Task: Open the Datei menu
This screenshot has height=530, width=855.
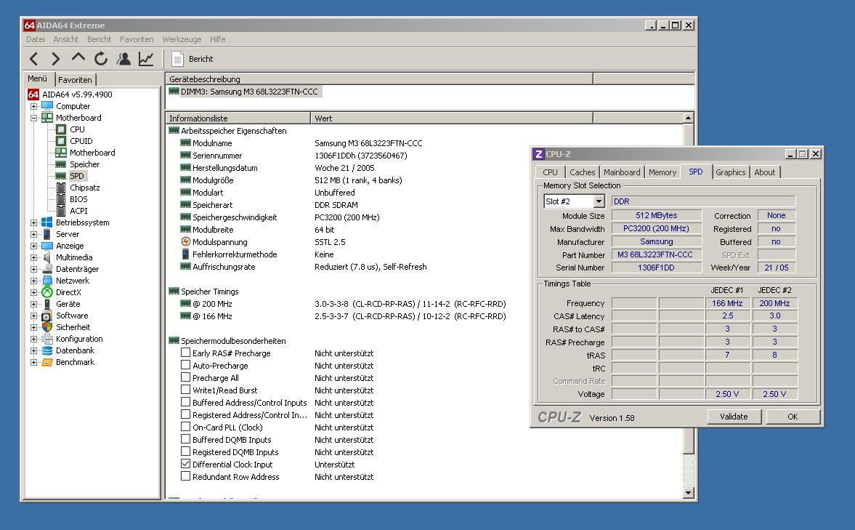Action: point(36,39)
